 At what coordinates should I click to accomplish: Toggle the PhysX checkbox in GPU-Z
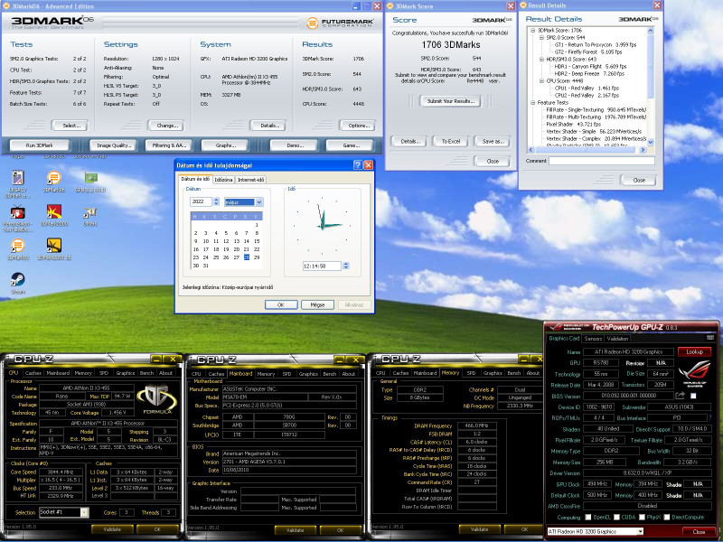coord(642,517)
